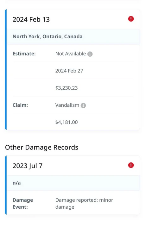This screenshot has height=228, width=145.
Task: Click the Vandalism claim type text
Action: [x=67, y=105]
